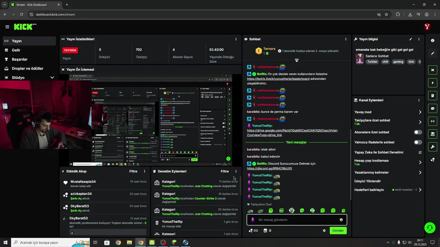Toggle activity feed lightning icon in sidebar
The height and width of the screenshot is (247, 440).
point(432,83)
